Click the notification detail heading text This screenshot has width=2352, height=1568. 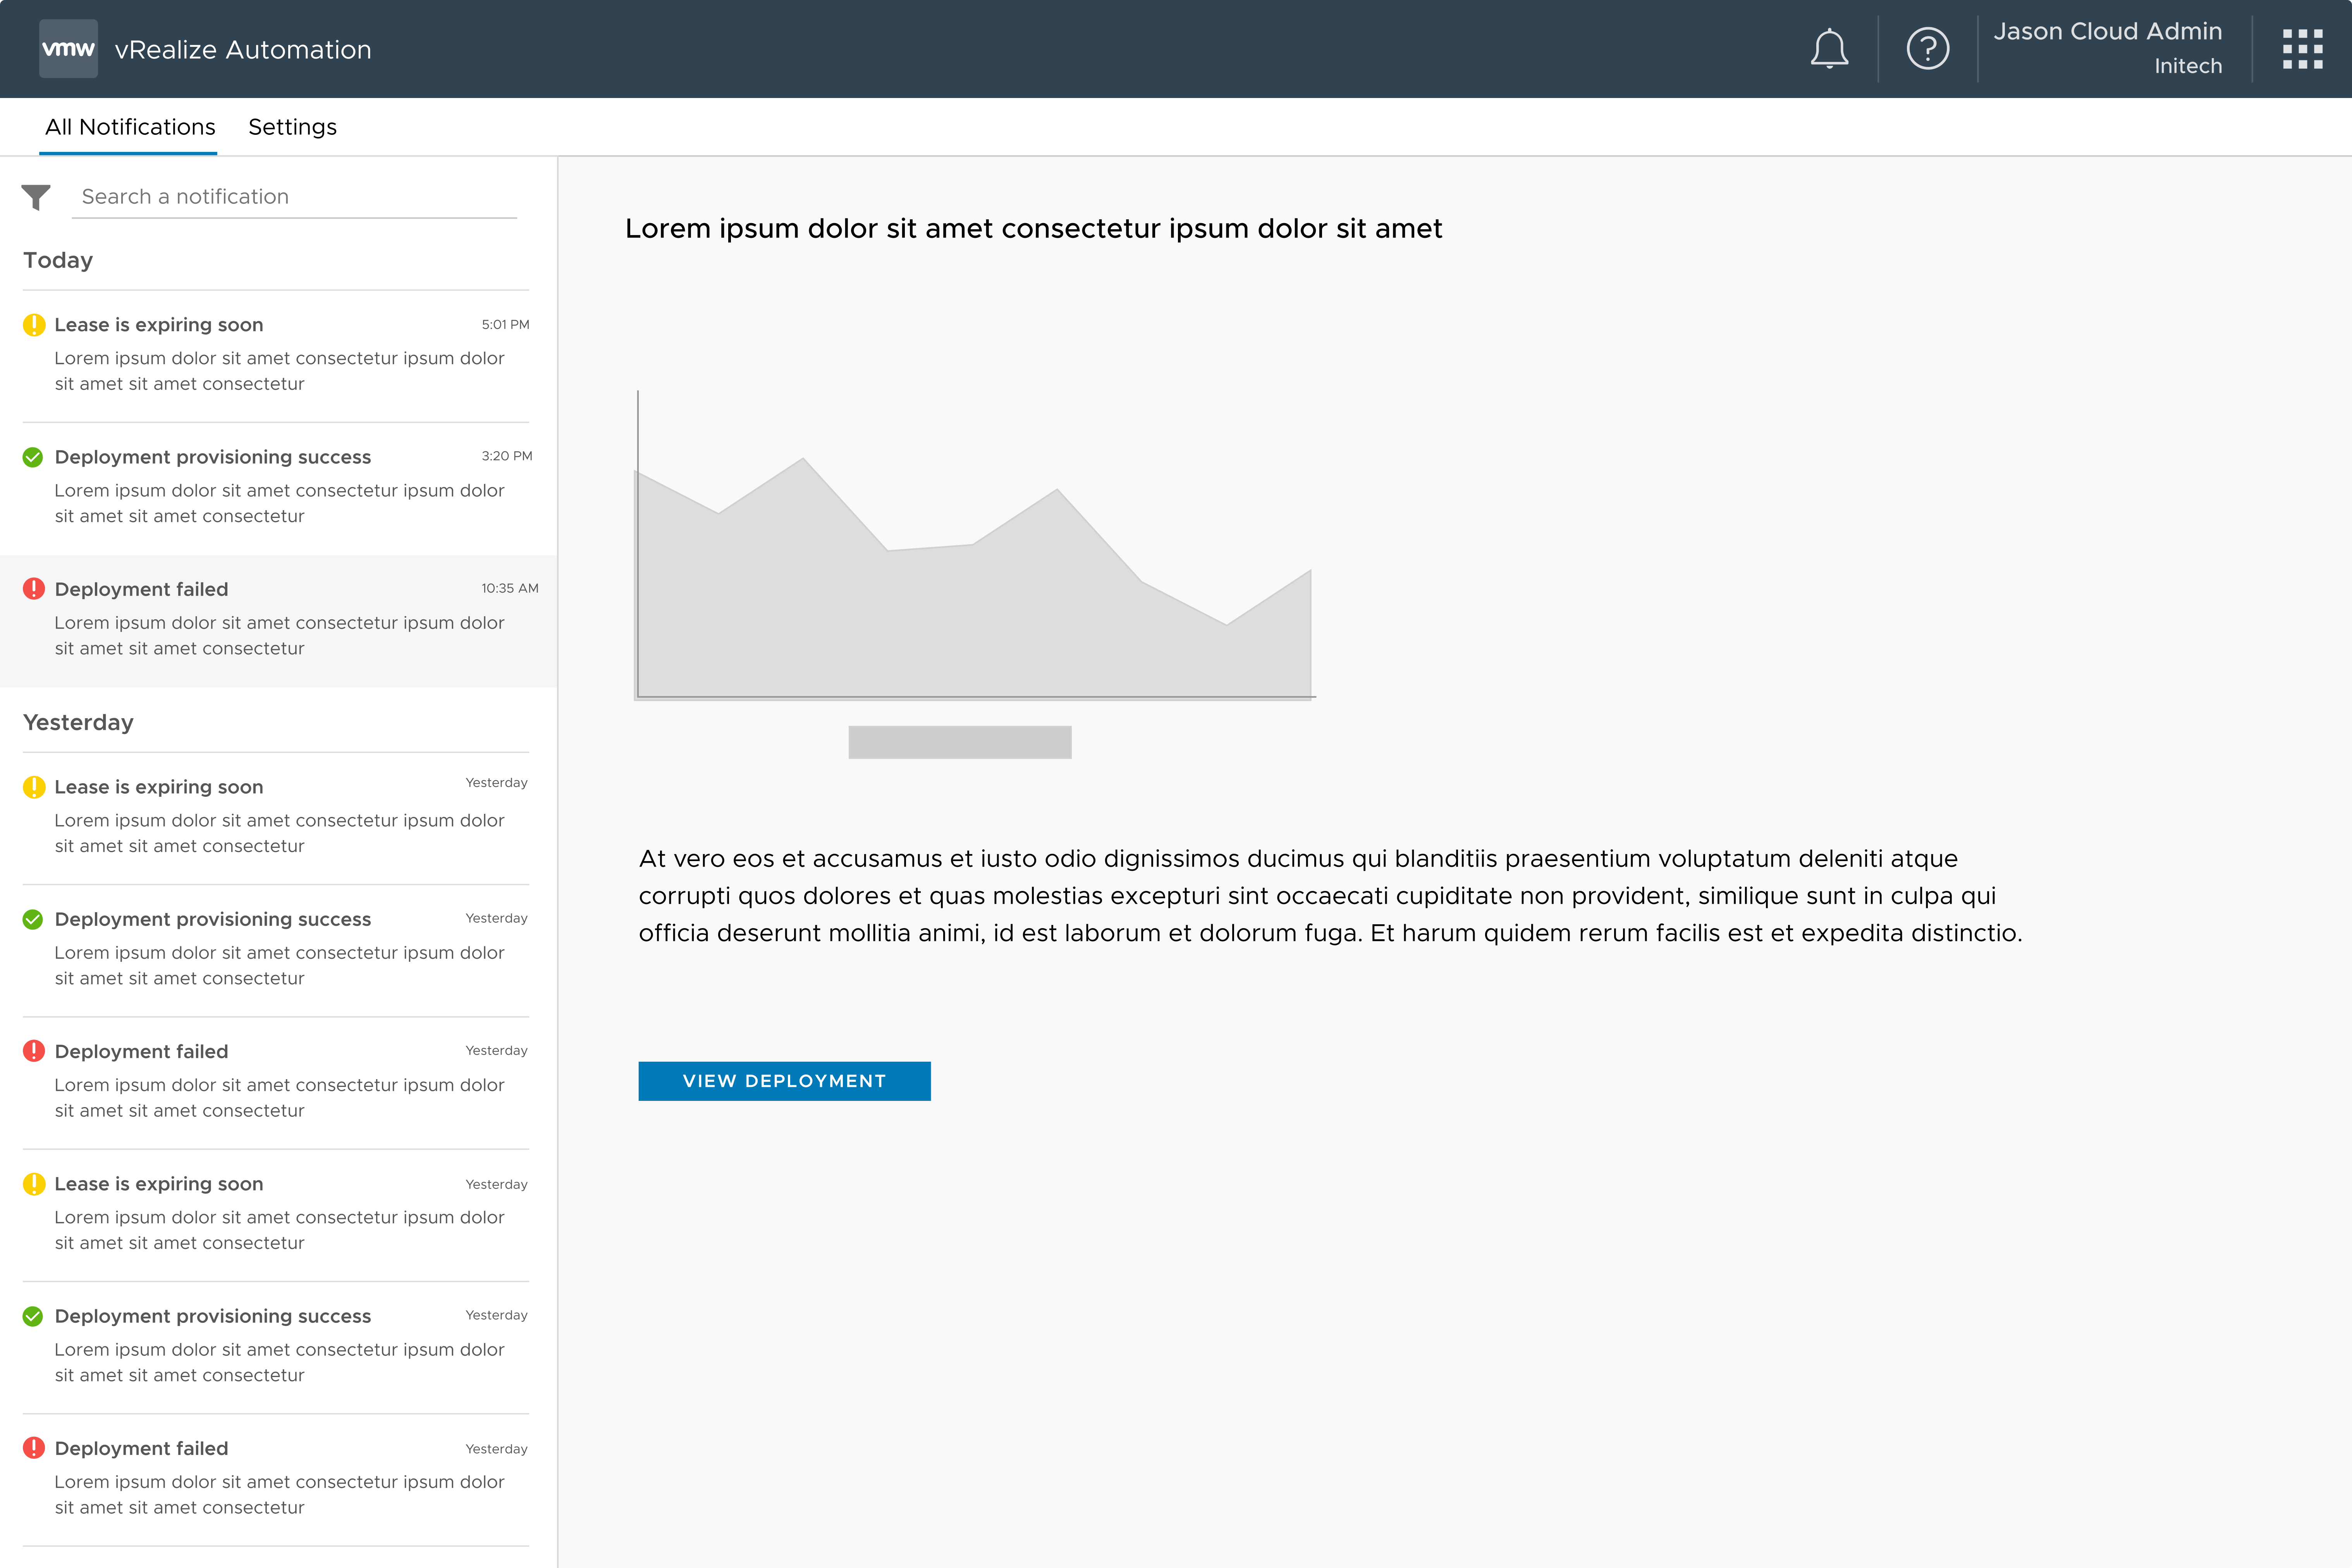click(1033, 229)
